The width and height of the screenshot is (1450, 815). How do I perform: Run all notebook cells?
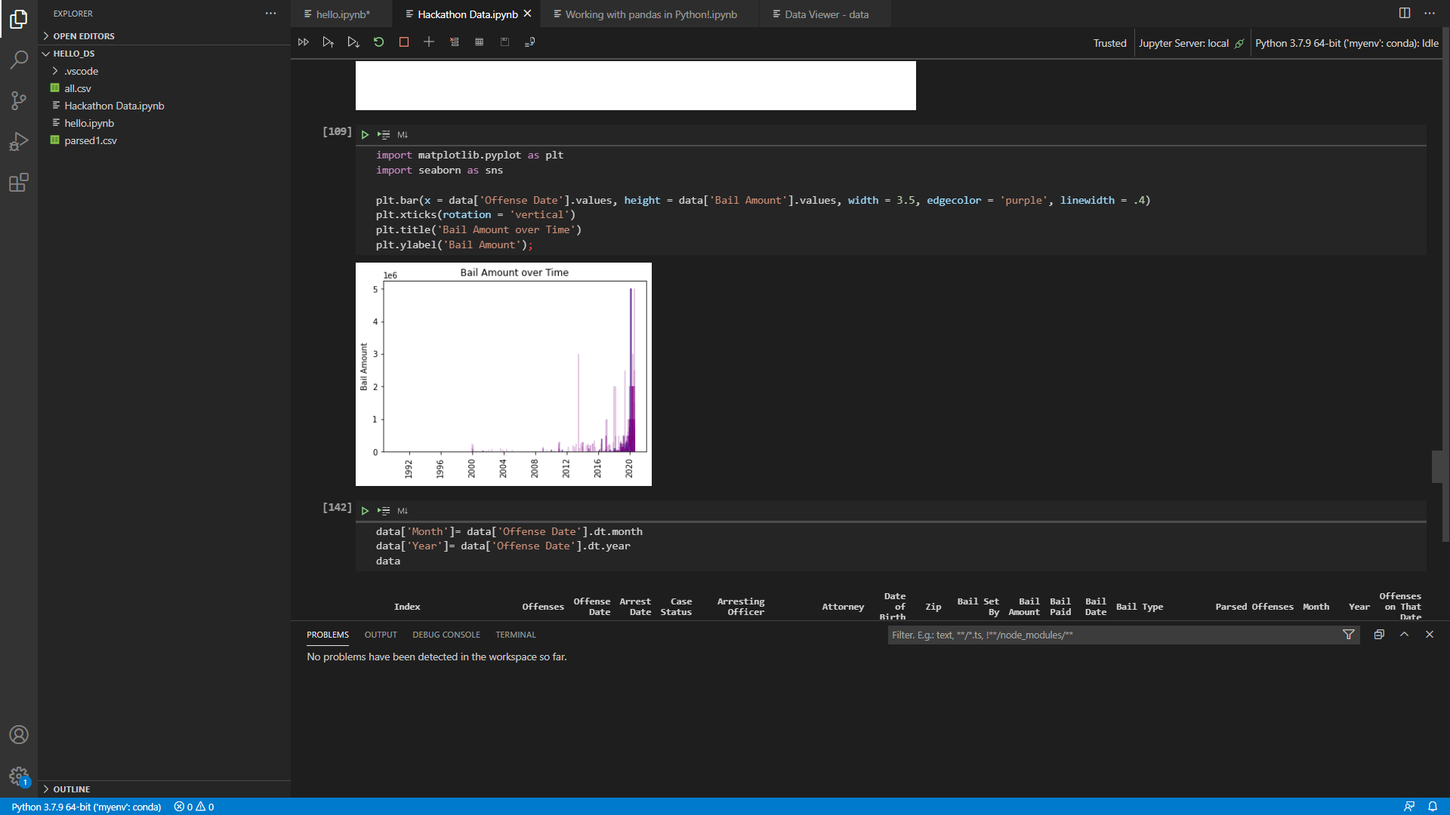pos(304,42)
